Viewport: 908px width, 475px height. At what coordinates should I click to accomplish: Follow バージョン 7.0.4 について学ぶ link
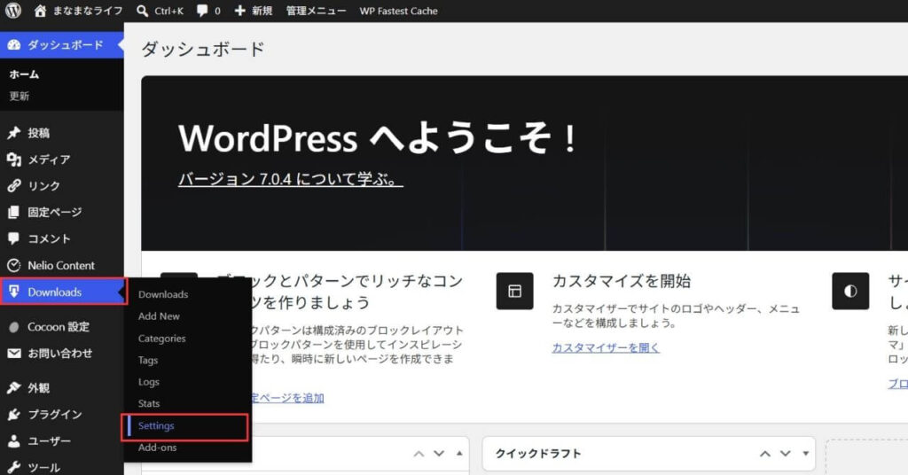(x=290, y=179)
